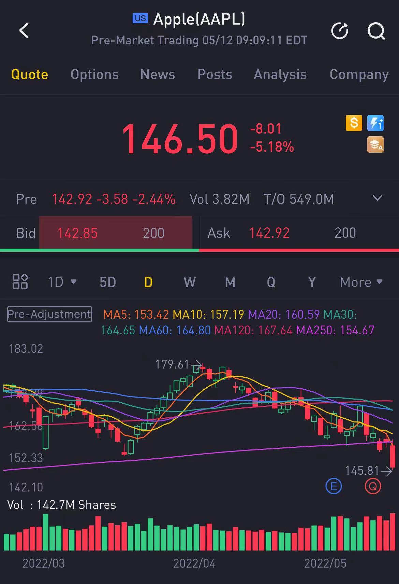The image size is (399, 584).
Task: Tap the 146.50 last price
Action: [x=180, y=139]
